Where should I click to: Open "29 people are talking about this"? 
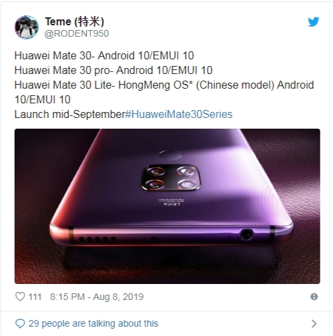(93, 323)
